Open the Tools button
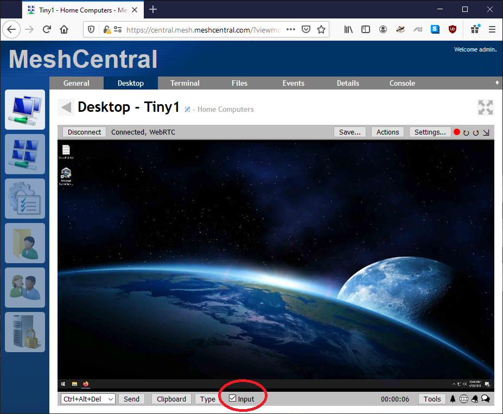This screenshot has height=414, width=503. (432, 399)
